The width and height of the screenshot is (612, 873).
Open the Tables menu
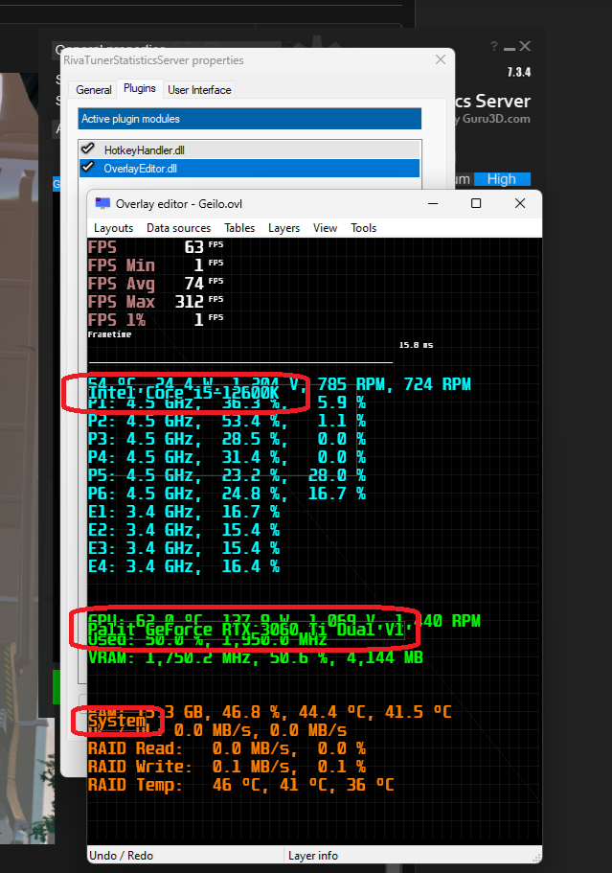239,228
